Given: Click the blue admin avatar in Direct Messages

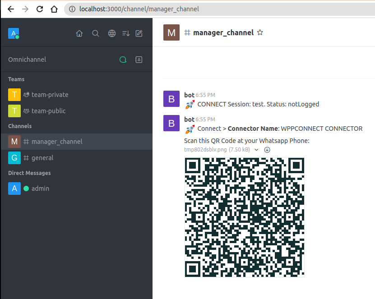Looking at the screenshot, I should coord(14,189).
